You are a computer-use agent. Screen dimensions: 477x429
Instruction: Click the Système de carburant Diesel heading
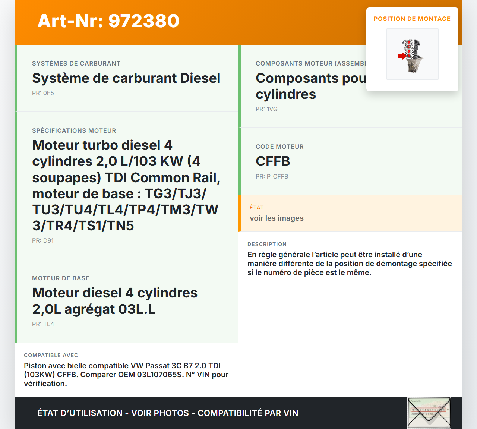pyautogui.click(x=126, y=78)
